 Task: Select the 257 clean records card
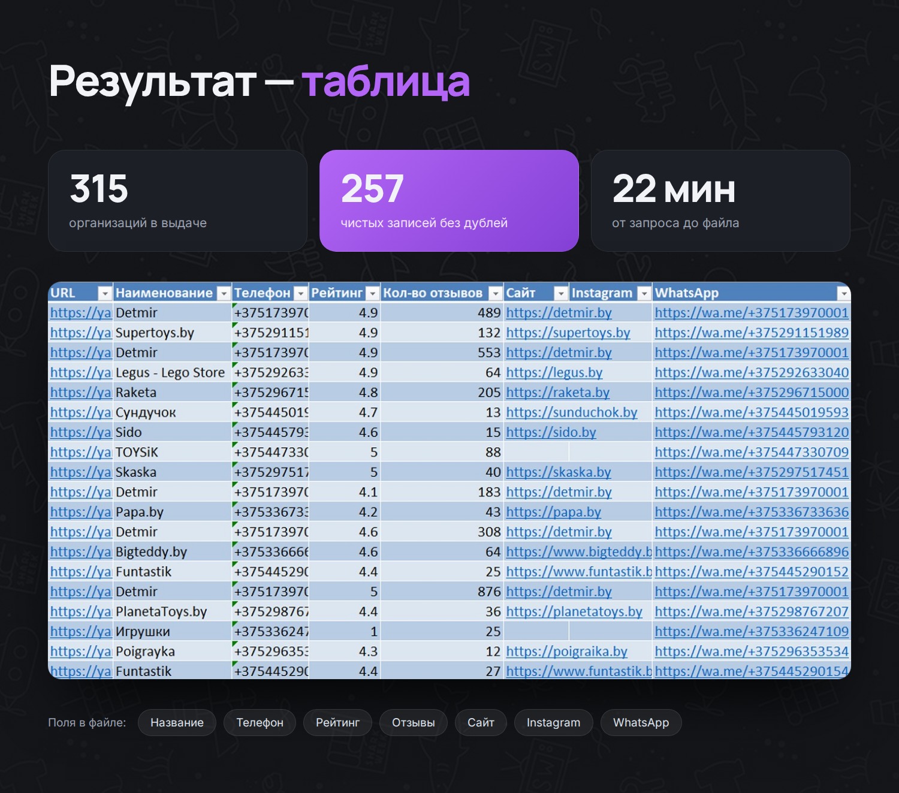click(449, 201)
